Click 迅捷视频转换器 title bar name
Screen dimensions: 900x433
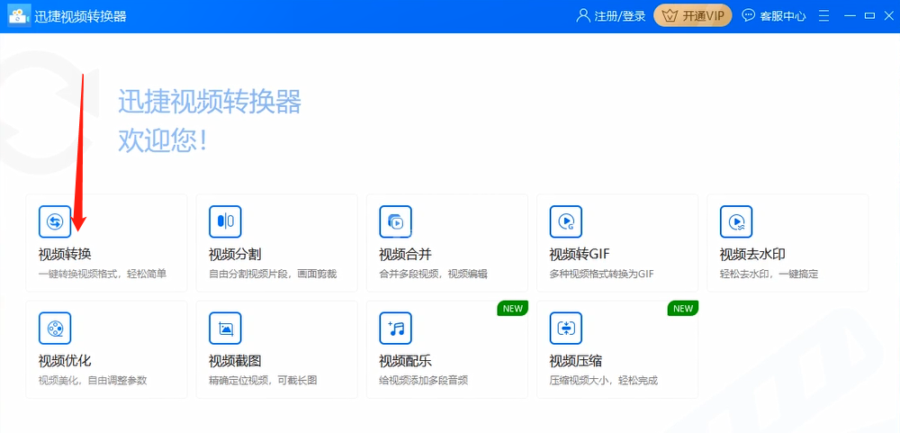[x=81, y=16]
